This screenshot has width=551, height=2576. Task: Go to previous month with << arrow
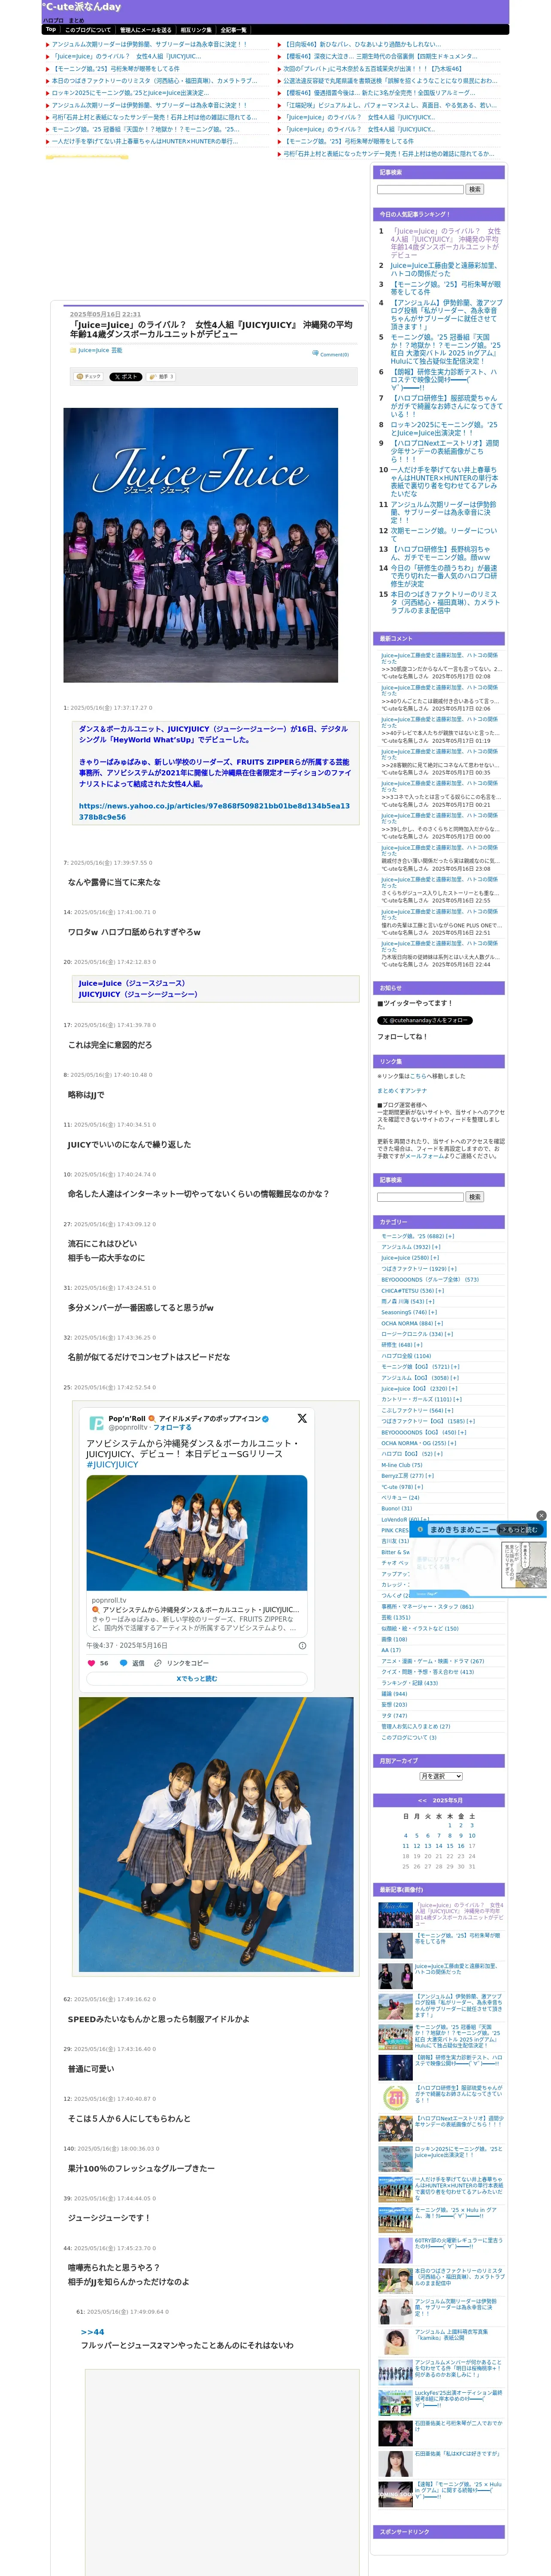[x=422, y=1800]
